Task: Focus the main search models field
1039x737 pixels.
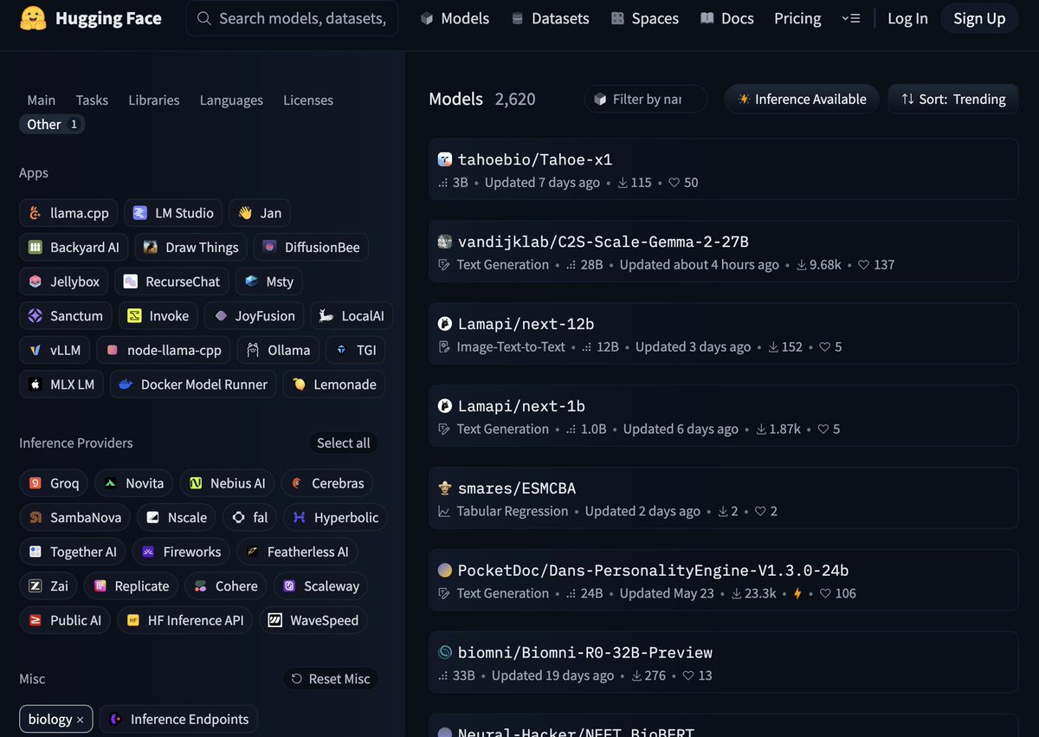Action: click(293, 18)
